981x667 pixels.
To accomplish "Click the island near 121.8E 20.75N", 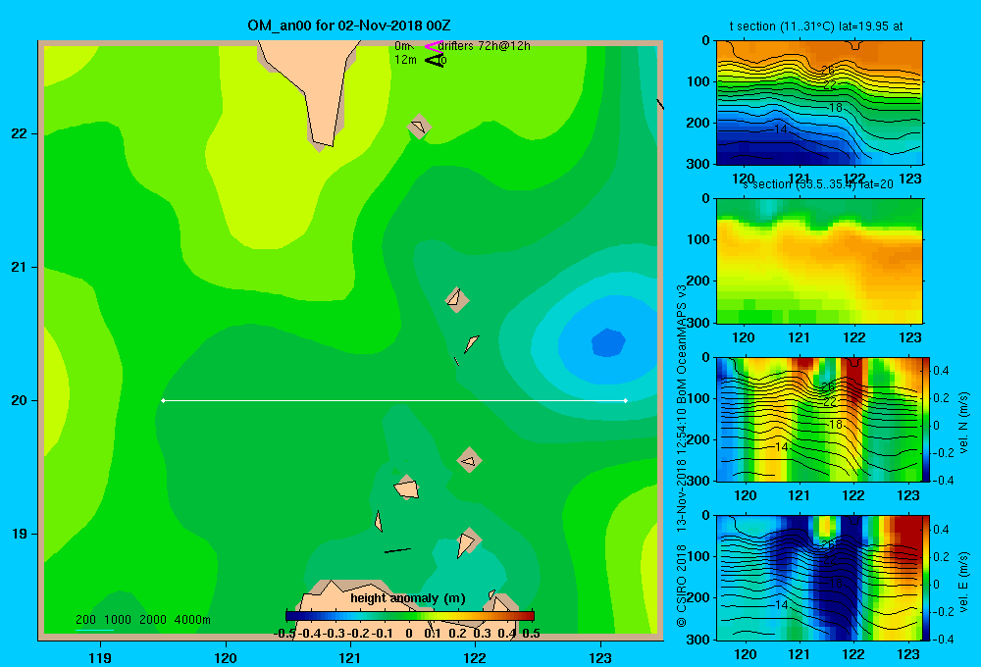I will (x=457, y=300).
